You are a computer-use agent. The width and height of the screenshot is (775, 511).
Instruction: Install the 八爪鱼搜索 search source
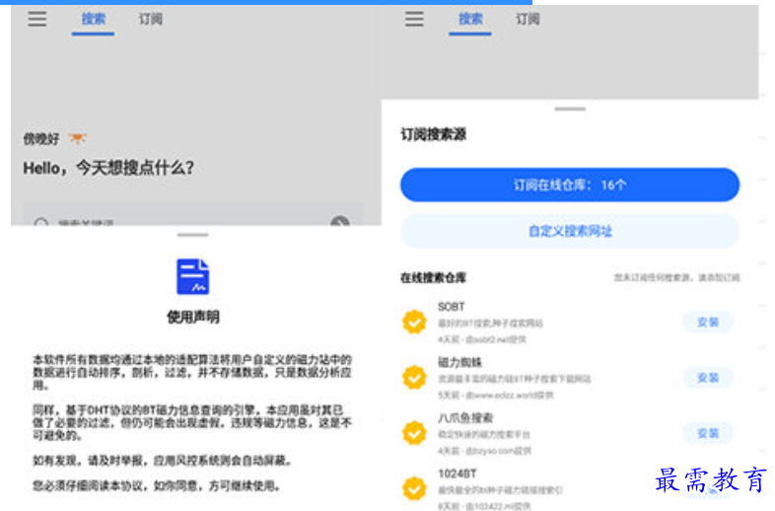[708, 433]
